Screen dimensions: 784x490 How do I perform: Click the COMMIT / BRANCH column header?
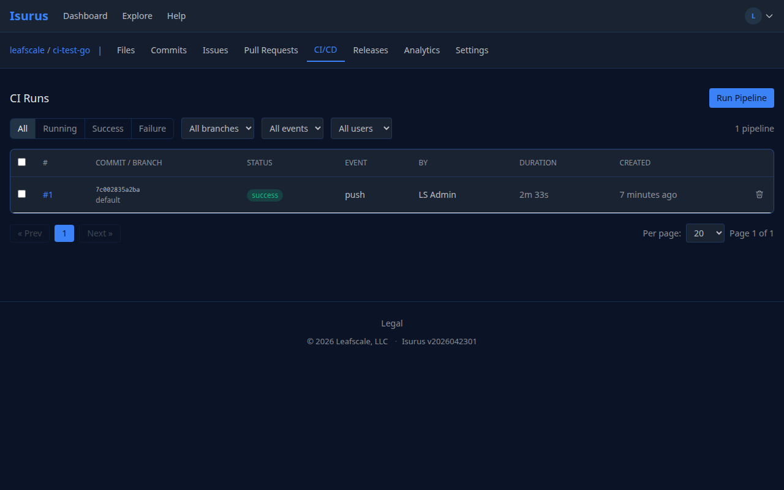tap(129, 163)
